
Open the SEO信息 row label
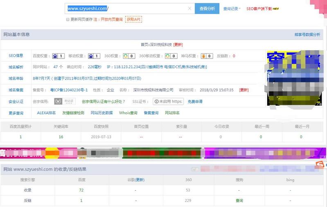point(16,56)
